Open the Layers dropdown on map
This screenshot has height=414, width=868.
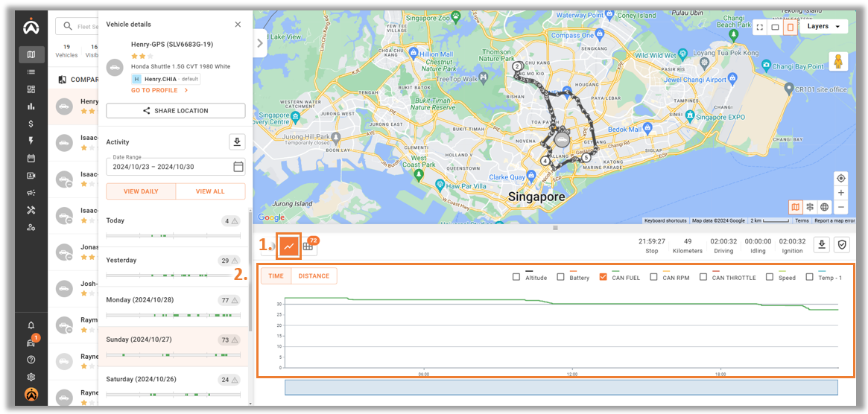pos(824,27)
